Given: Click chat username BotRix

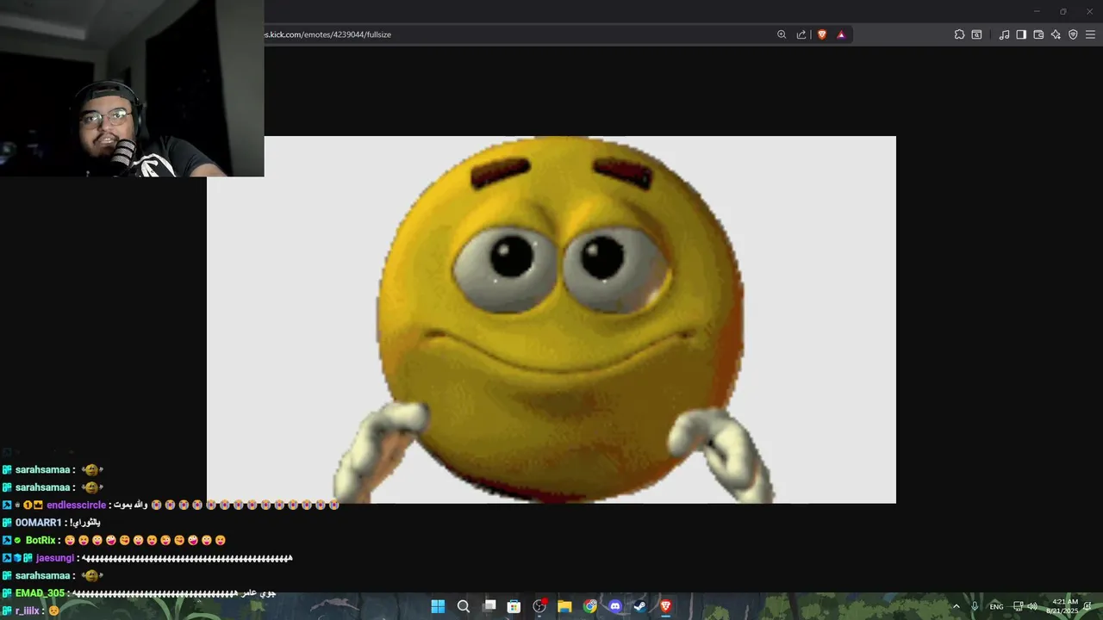Looking at the screenshot, I should (x=41, y=541).
